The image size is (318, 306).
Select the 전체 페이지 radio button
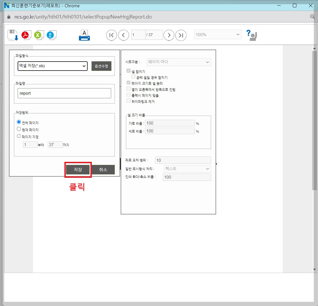coord(19,122)
